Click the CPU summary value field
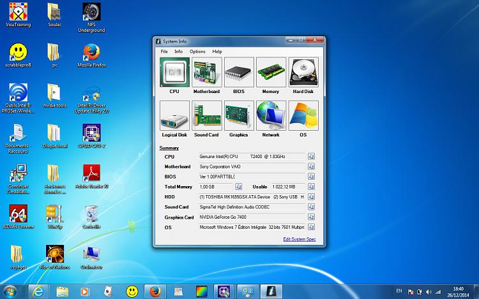This screenshot has width=479, height=299. [x=252, y=156]
